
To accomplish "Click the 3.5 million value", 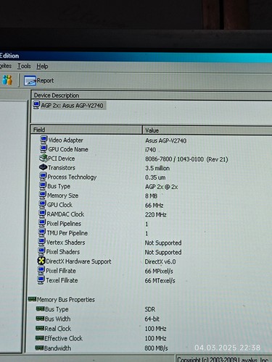I will [157, 168].
